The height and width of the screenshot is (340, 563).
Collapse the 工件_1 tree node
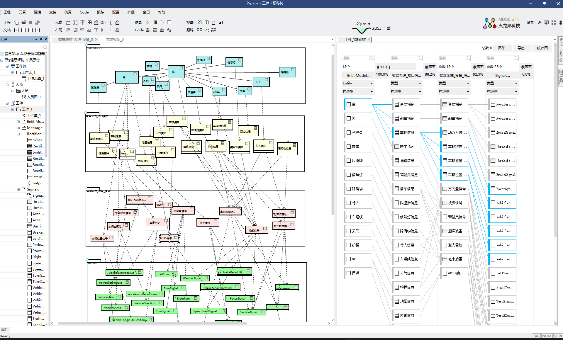click(13, 109)
